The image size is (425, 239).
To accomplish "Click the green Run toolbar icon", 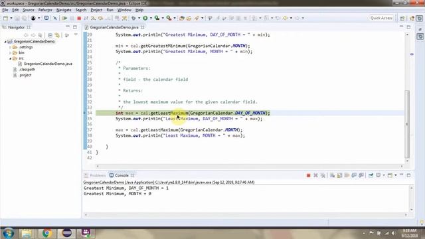I will click(x=145, y=18).
